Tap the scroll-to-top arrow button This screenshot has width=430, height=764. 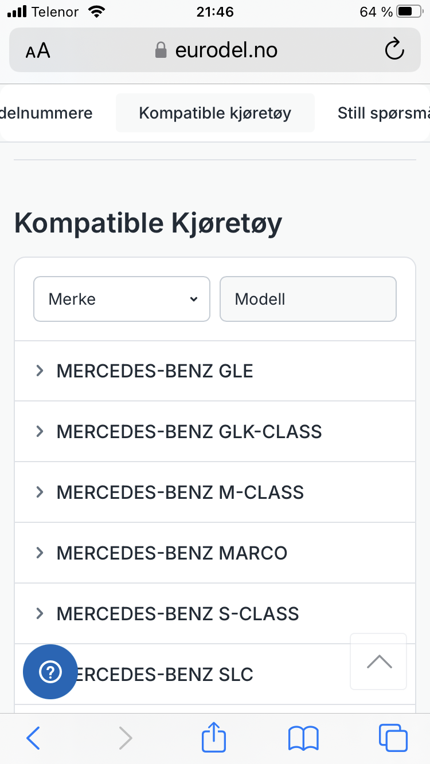[x=378, y=661]
